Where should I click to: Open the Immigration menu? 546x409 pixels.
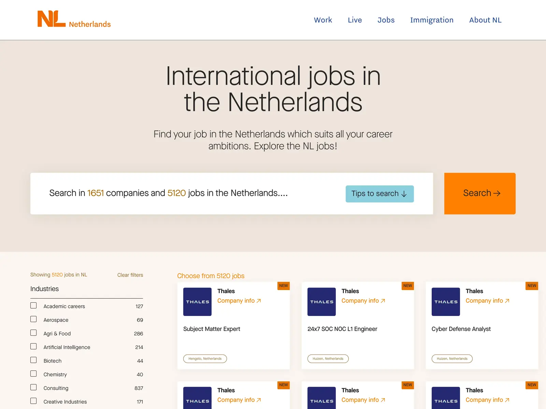pyautogui.click(x=432, y=20)
